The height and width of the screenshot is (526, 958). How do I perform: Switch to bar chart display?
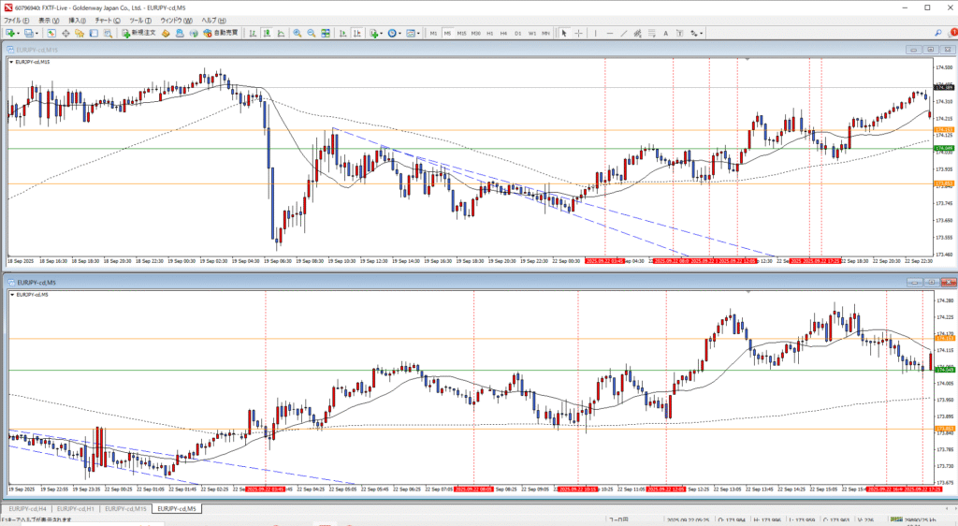[253, 33]
